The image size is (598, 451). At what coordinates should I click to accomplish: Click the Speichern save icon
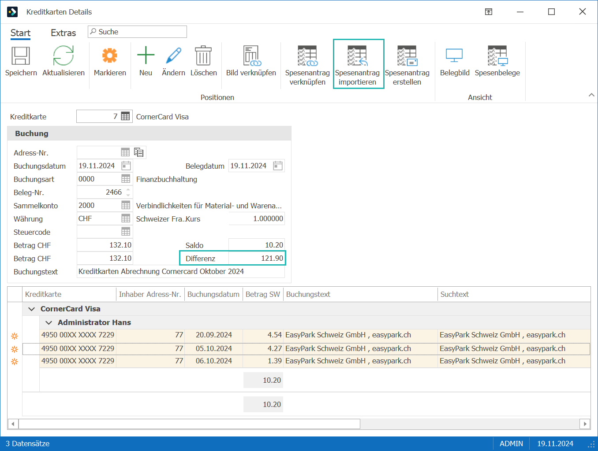pyautogui.click(x=21, y=56)
